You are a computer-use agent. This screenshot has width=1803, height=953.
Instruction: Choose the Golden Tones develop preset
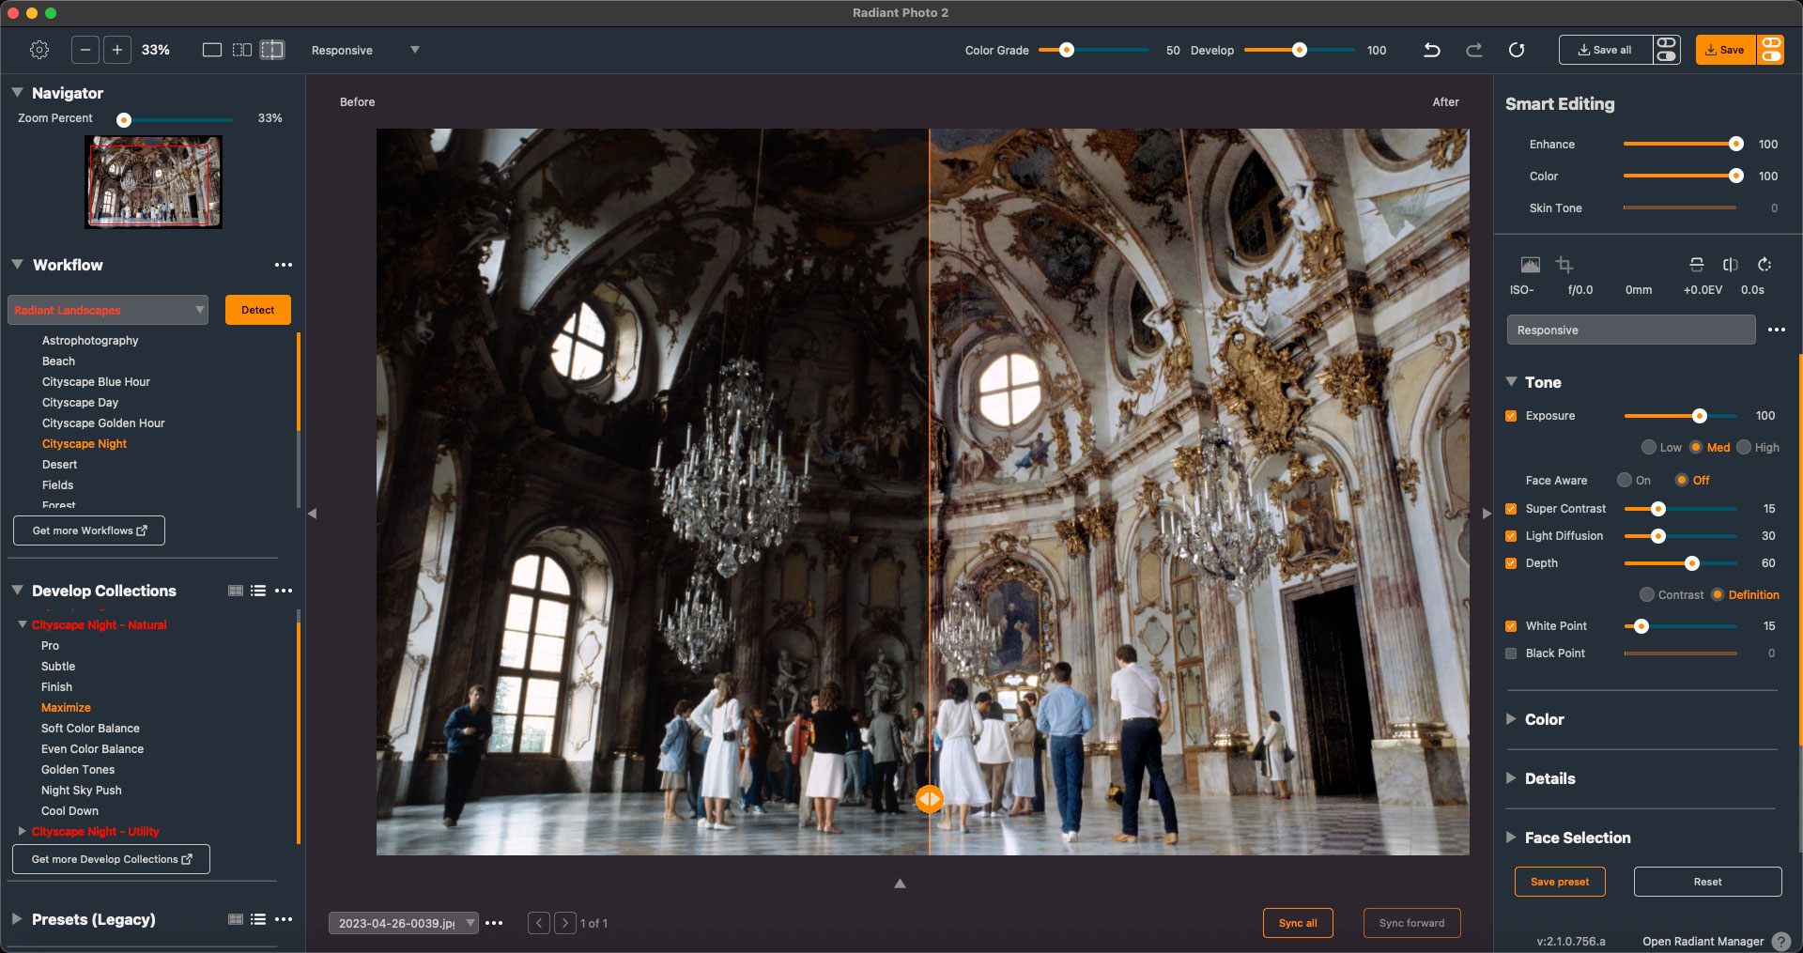tap(78, 770)
